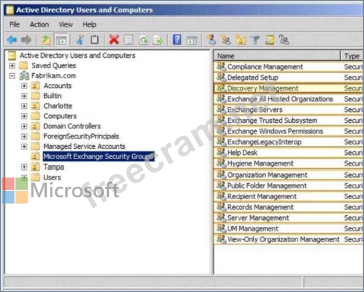This screenshot has height=292, width=364.
Task: Expand the Tampa node
Action: point(24,167)
